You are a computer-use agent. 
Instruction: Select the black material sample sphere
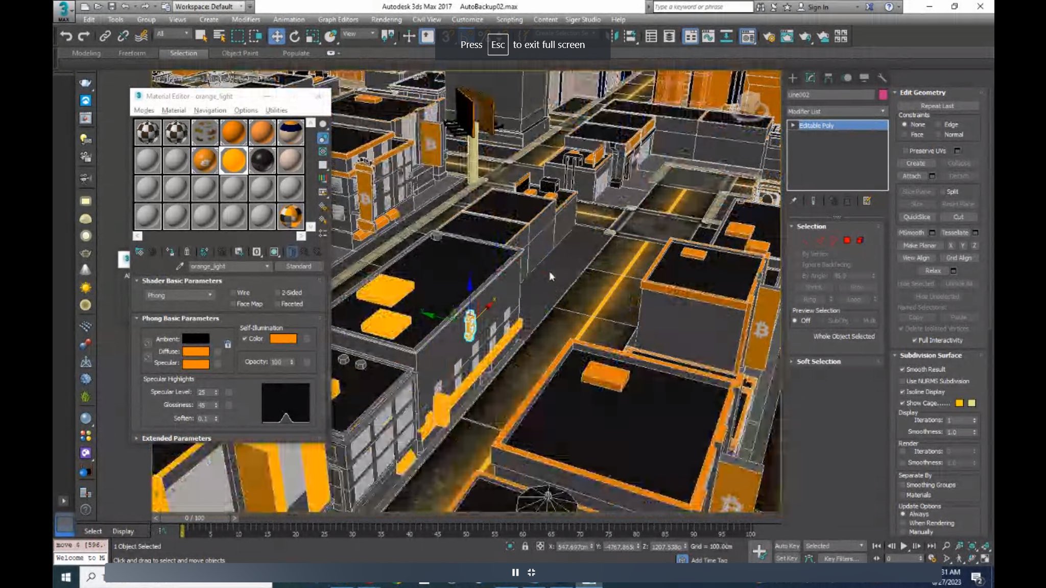[262, 160]
